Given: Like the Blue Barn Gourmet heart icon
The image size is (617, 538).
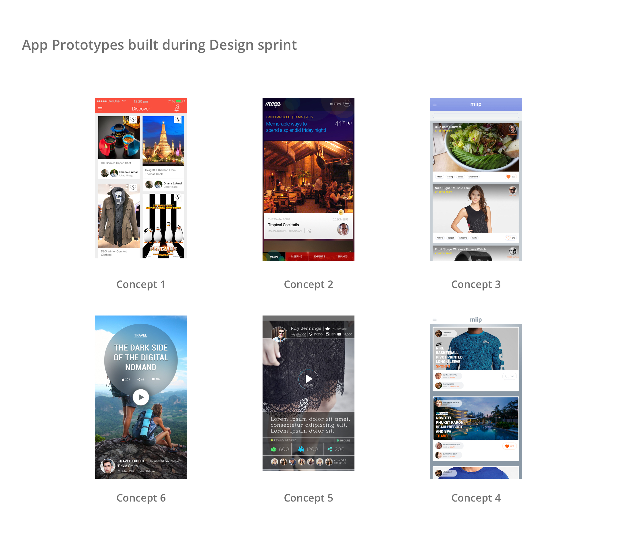Looking at the screenshot, I should tap(508, 177).
